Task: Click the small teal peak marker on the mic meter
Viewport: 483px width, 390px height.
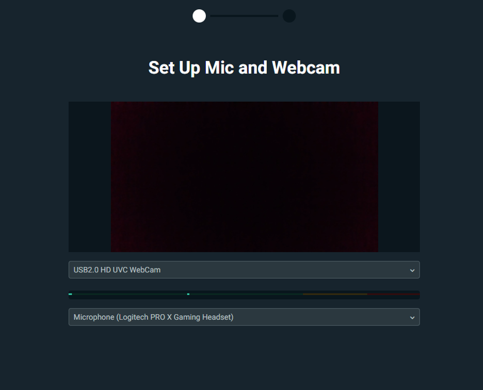Action: click(x=188, y=294)
